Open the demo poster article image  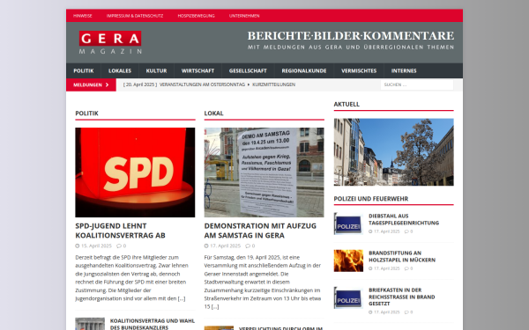click(264, 172)
